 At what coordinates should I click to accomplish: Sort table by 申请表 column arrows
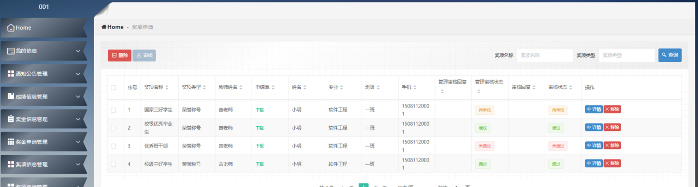[x=273, y=87]
